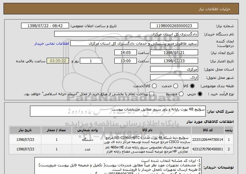Select the کالا radio button
The height and width of the screenshot is (174, 246).
(x=192, y=86)
